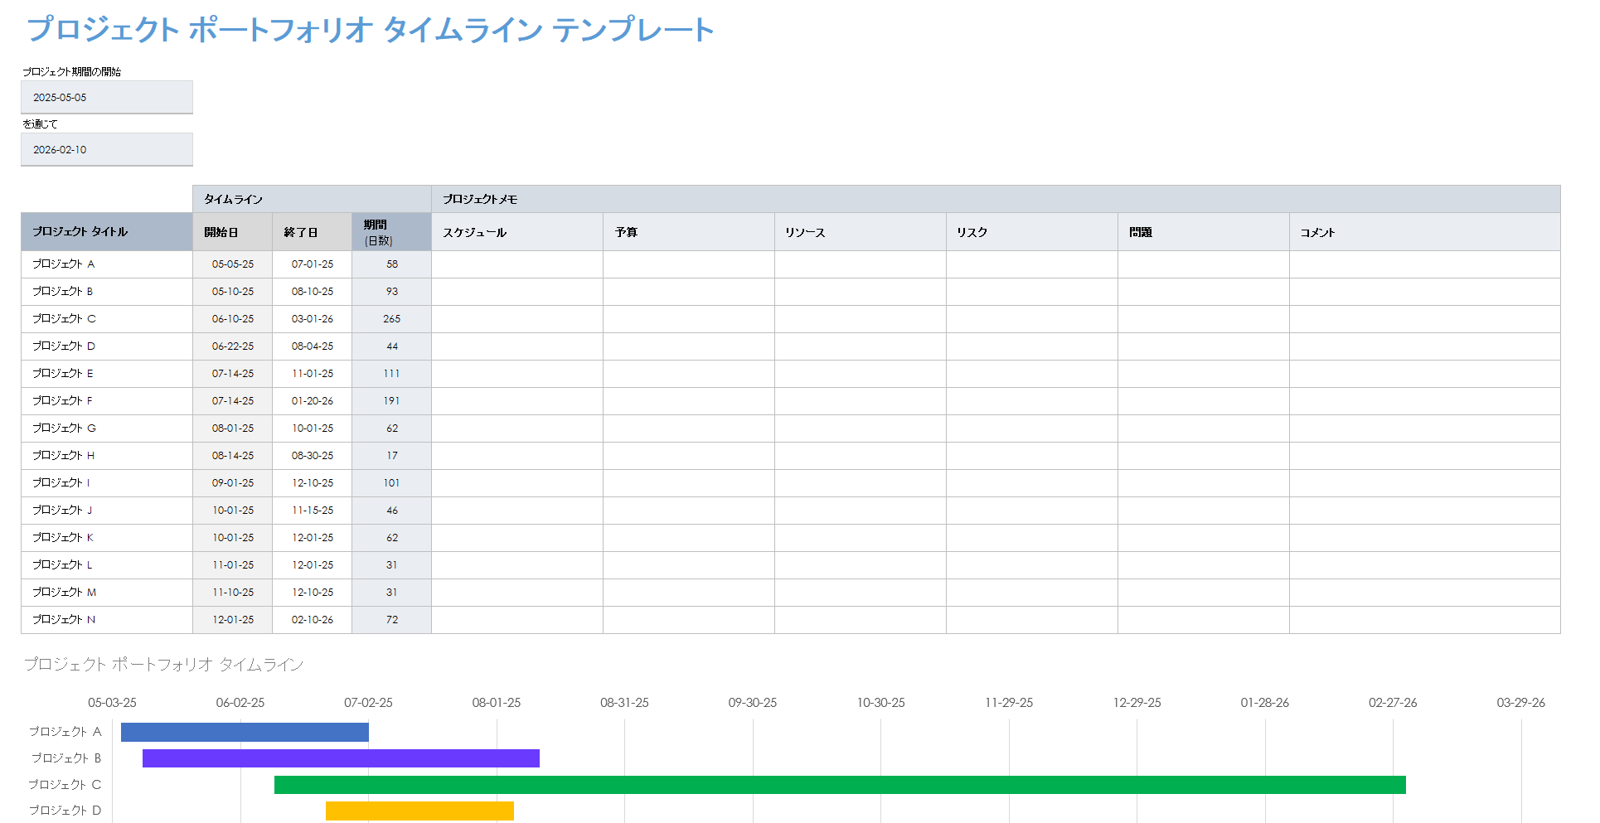Select the リソース column header
The image size is (1600, 823).
861,231
